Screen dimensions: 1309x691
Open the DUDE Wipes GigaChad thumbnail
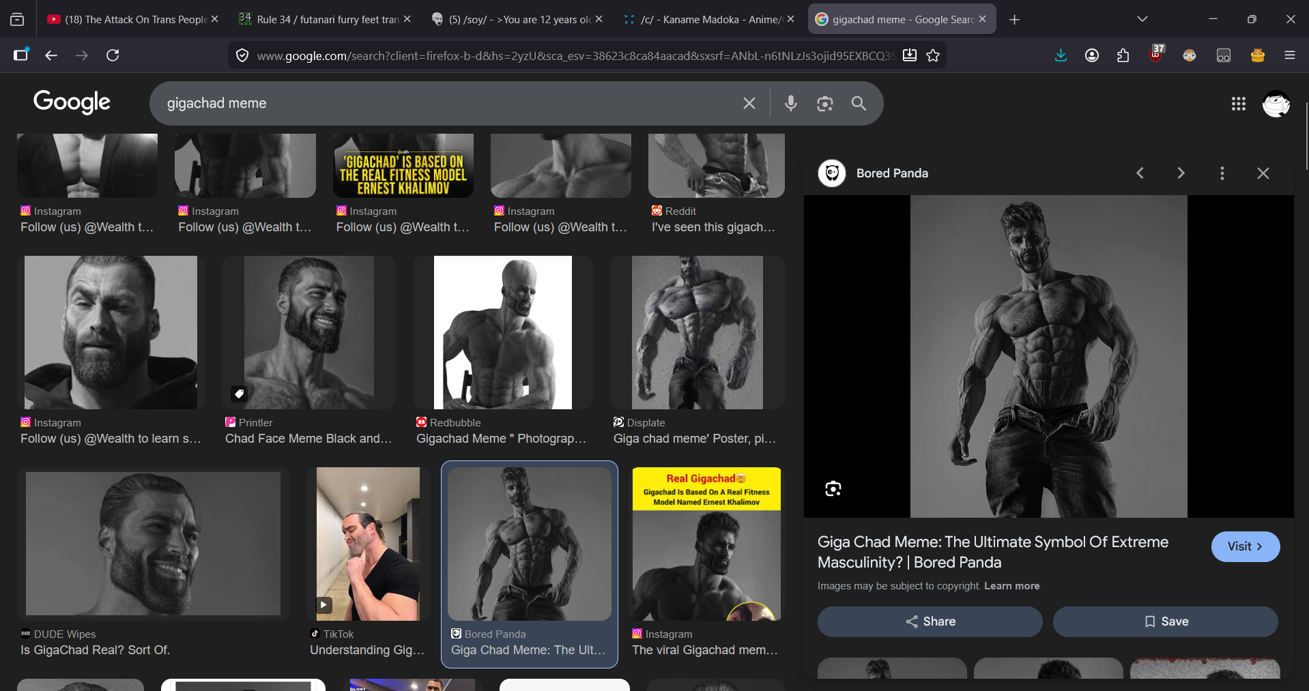pos(153,544)
